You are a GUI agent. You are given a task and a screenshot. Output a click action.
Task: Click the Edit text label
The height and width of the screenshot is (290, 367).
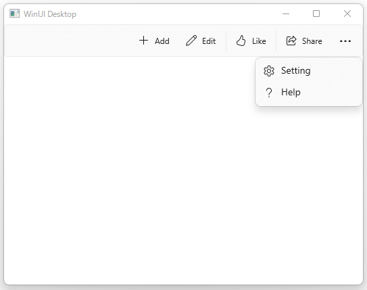(209, 41)
